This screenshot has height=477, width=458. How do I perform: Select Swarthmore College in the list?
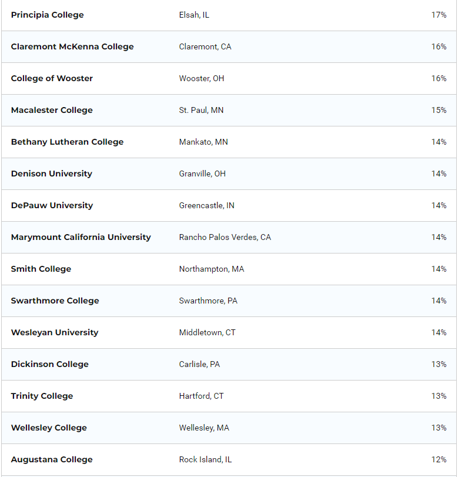[x=55, y=301]
